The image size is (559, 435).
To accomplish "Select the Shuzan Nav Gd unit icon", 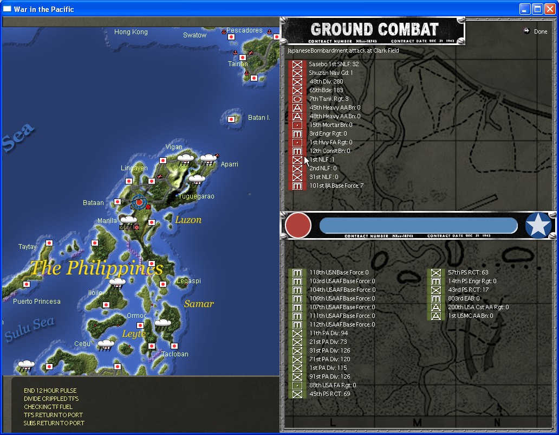I will (297, 73).
